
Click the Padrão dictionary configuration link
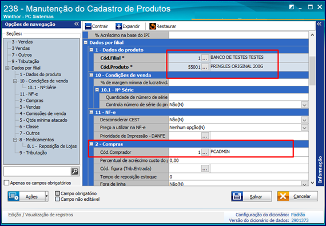click(x=298, y=215)
